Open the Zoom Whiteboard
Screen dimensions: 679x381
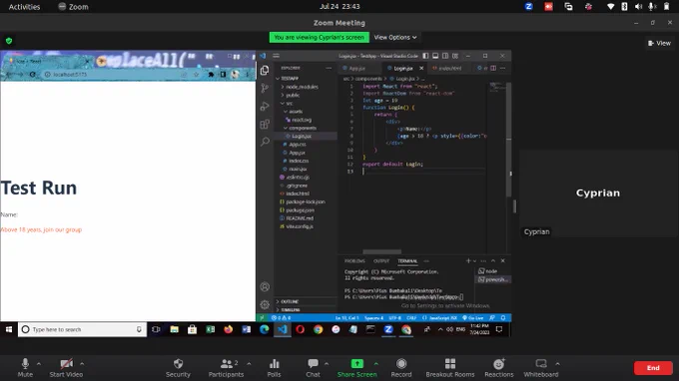[541, 368]
